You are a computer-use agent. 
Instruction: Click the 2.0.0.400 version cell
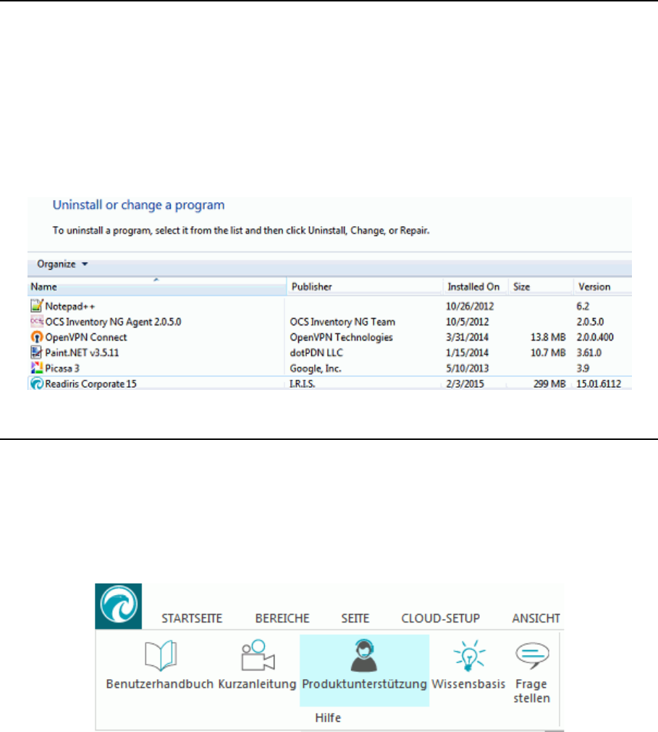coord(595,337)
